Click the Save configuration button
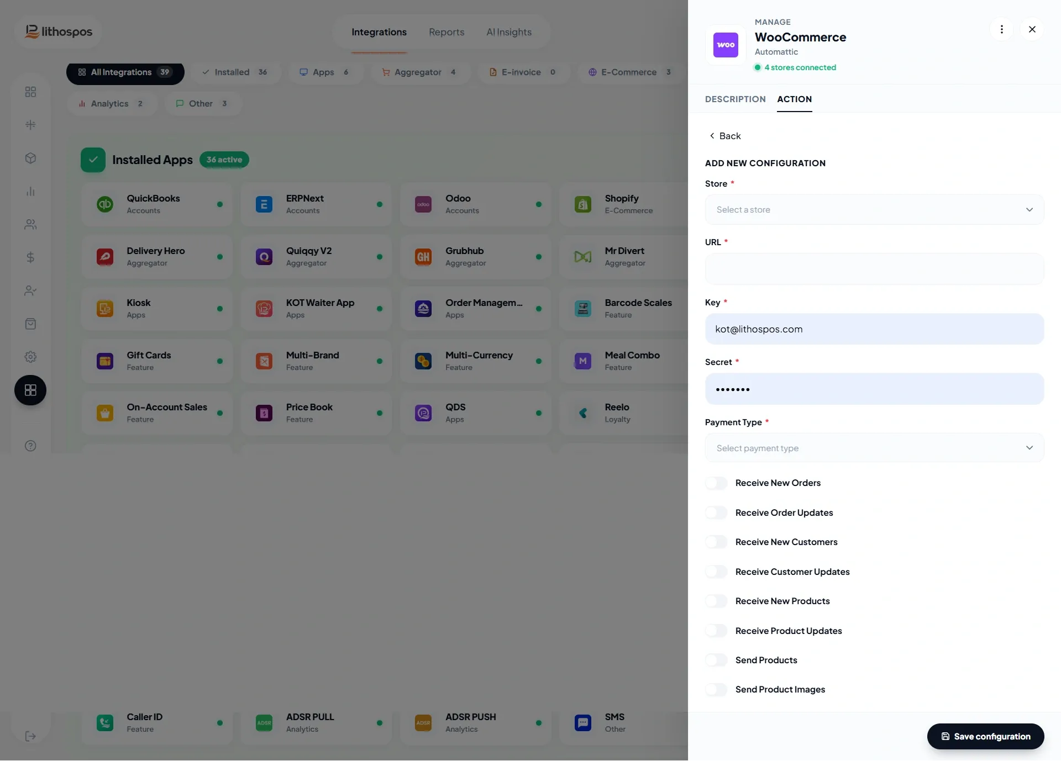 [985, 737]
